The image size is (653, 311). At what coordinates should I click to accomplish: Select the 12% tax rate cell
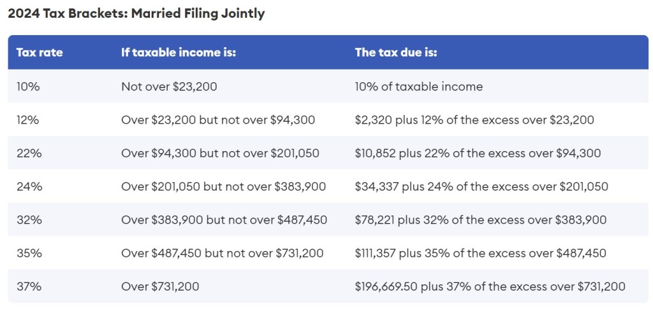(28, 119)
